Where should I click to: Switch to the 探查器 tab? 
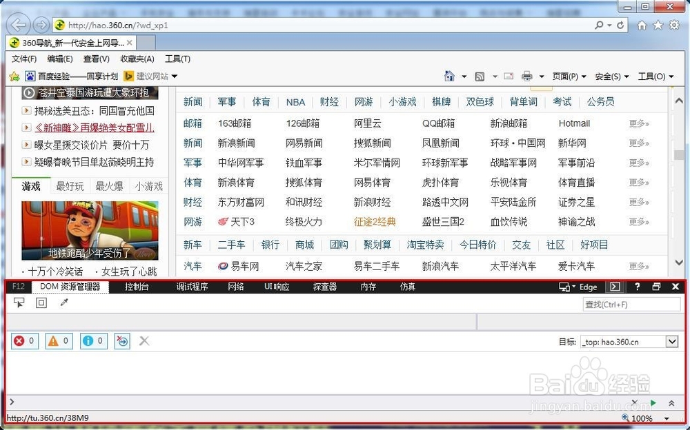click(x=325, y=287)
